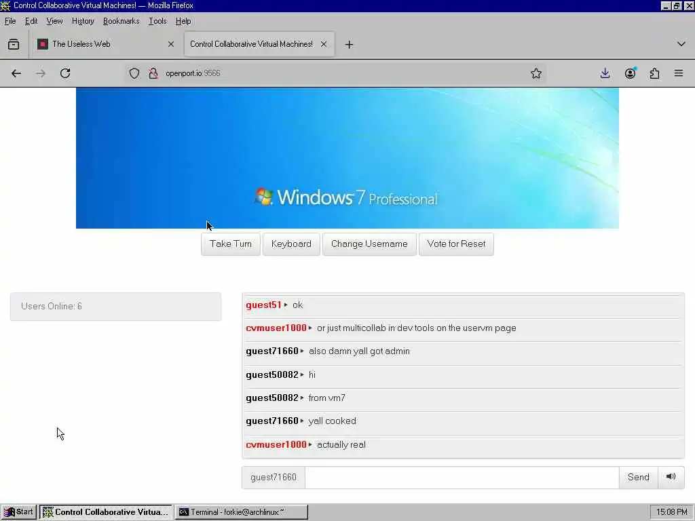Click the 'from vm7' chat message
This screenshot has width=695, height=521.
click(x=326, y=398)
